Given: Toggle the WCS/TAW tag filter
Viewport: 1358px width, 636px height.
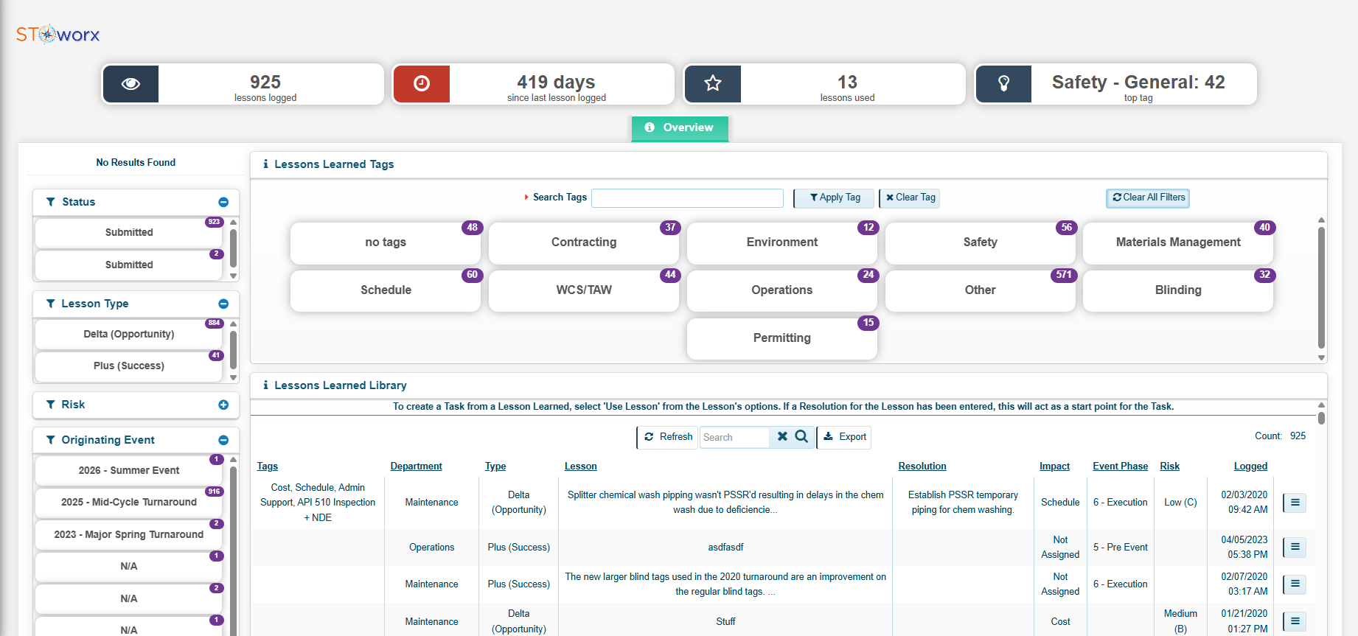Looking at the screenshot, I should [x=584, y=290].
